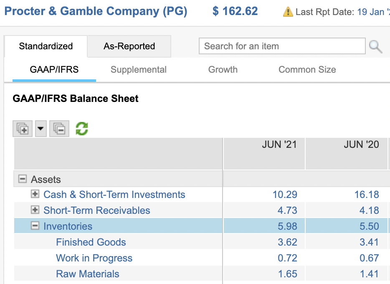This screenshot has height=284, width=390.
Task: Switch to the Growth view
Action: (223, 70)
